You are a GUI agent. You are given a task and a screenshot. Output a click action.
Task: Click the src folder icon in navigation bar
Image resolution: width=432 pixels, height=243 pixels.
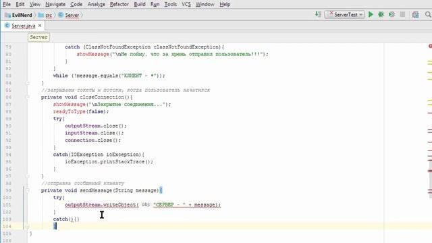pyautogui.click(x=40, y=15)
